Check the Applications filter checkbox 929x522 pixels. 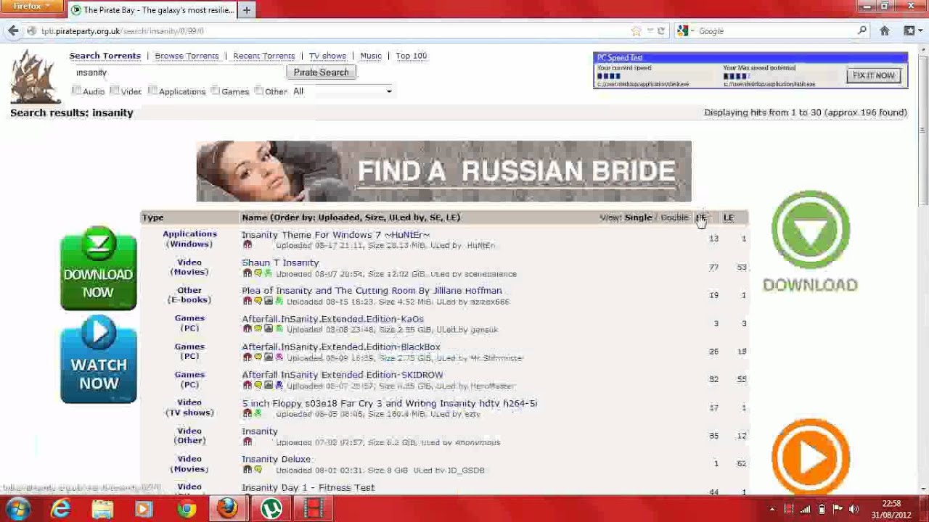coord(152,91)
